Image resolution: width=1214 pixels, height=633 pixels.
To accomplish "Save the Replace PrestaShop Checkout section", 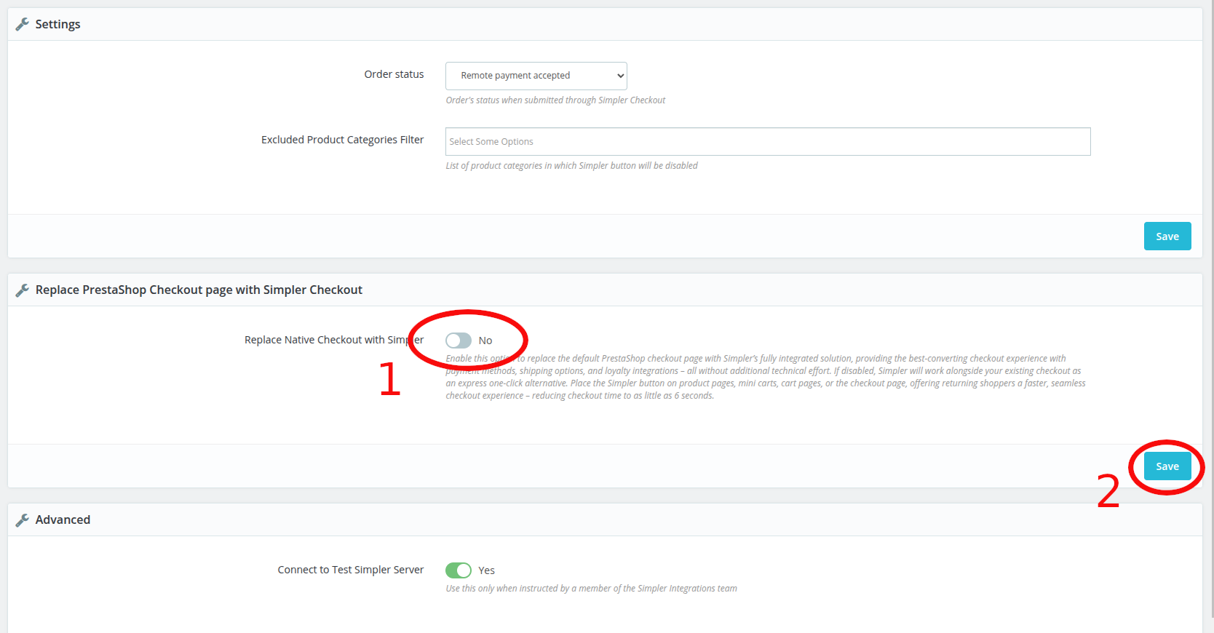I will click(1167, 466).
